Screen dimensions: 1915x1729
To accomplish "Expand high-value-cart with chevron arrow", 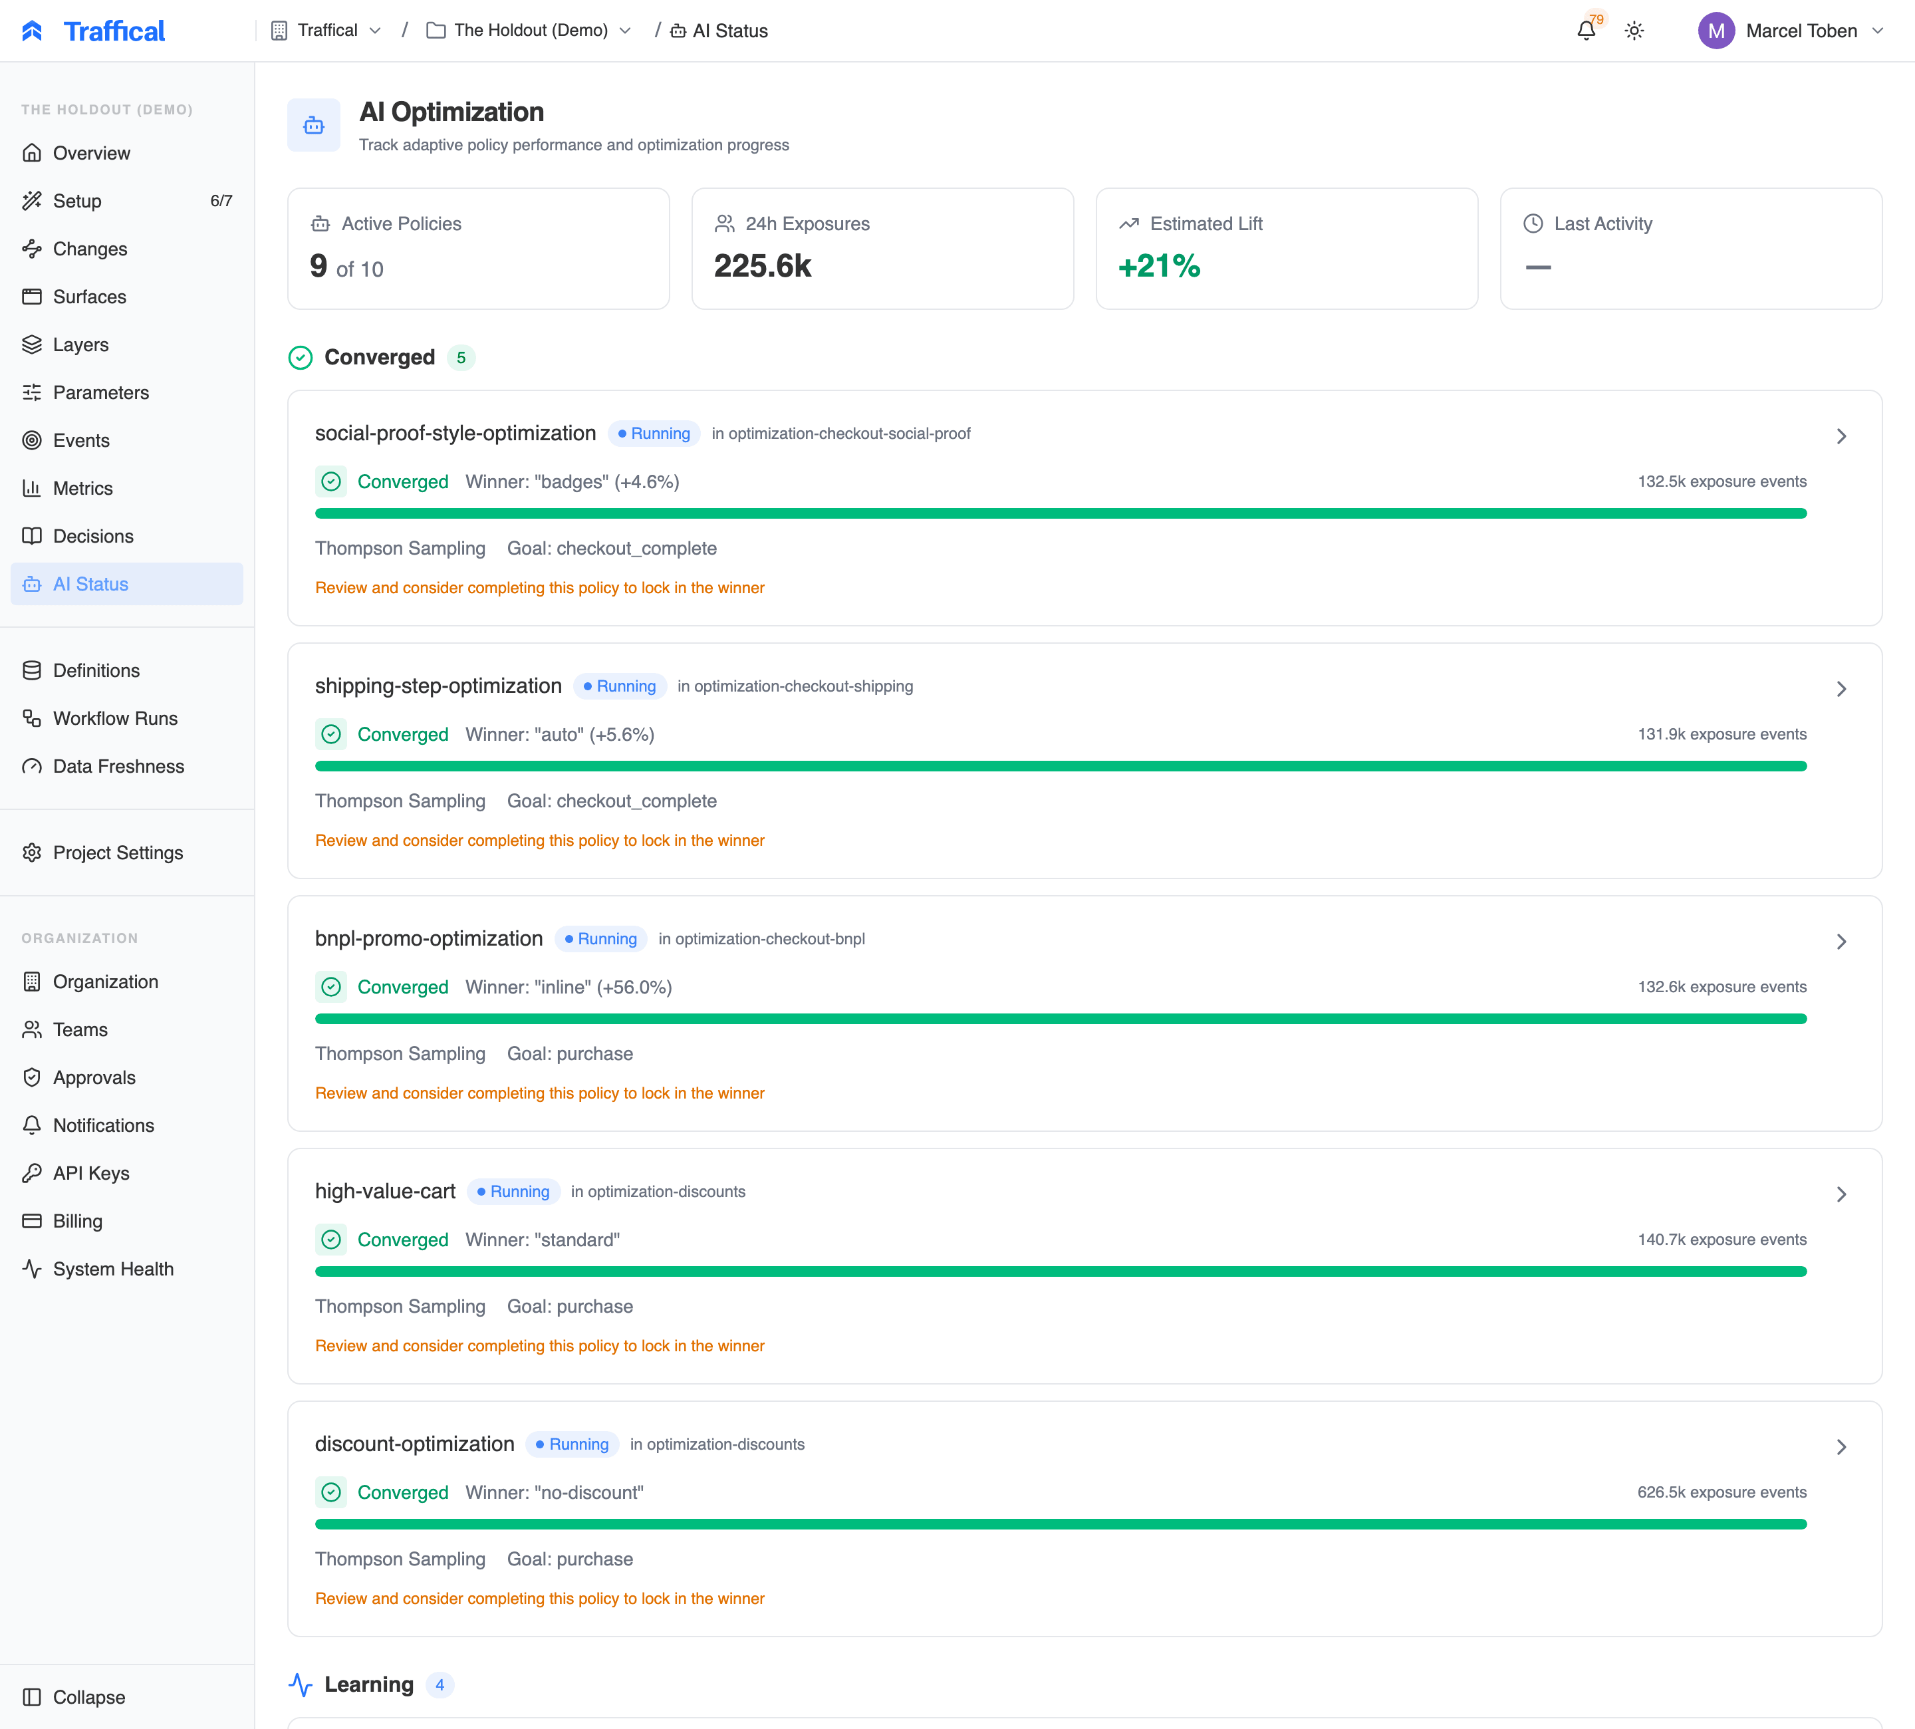I will coord(1841,1194).
